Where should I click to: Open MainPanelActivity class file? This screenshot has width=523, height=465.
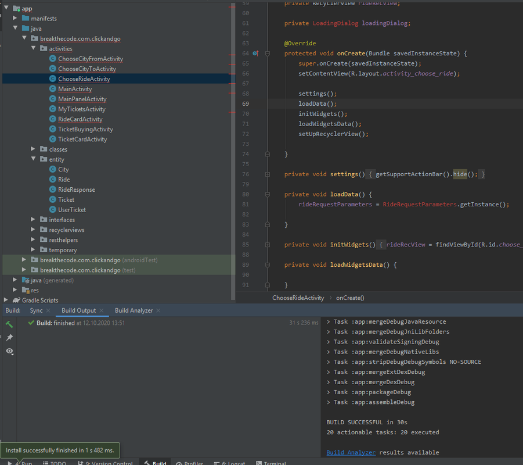coord(82,99)
